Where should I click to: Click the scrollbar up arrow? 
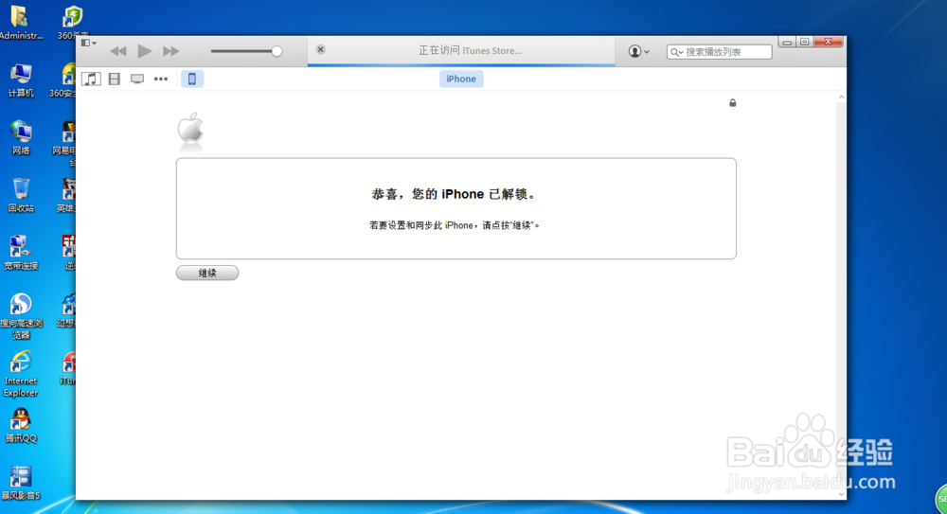coord(841,97)
